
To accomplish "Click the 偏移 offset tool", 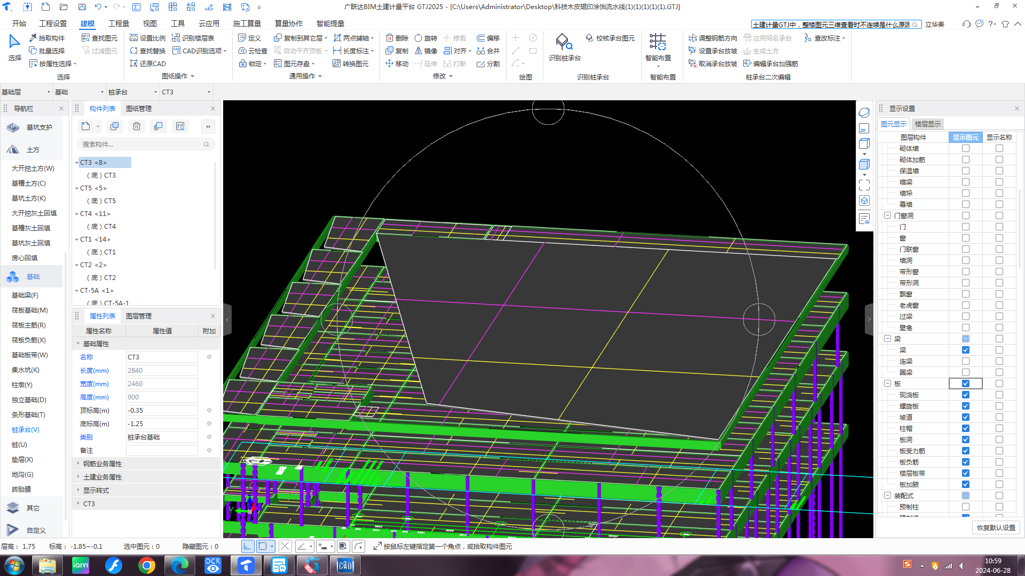I will tap(488, 38).
